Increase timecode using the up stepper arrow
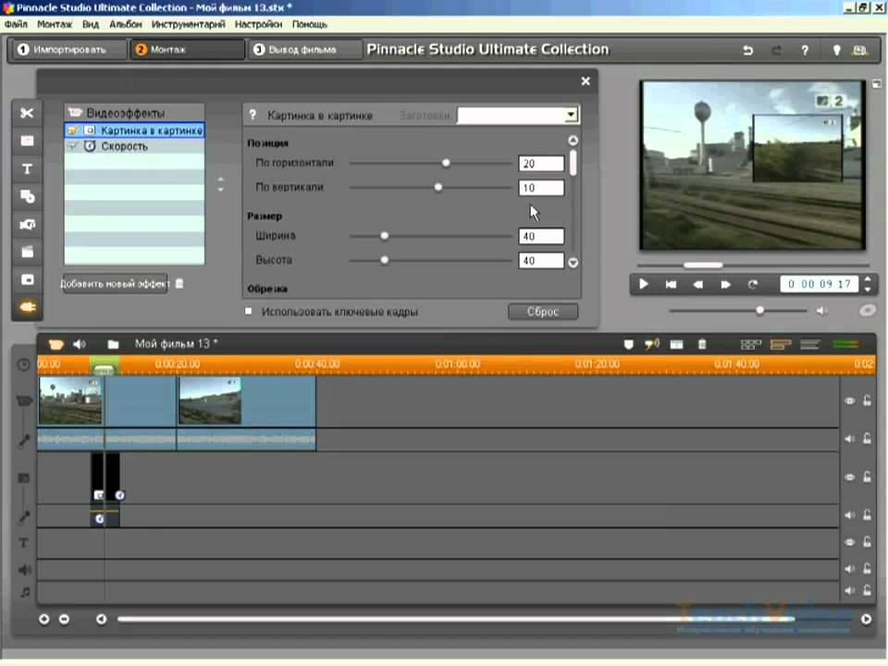This screenshot has width=888, height=666. (866, 280)
